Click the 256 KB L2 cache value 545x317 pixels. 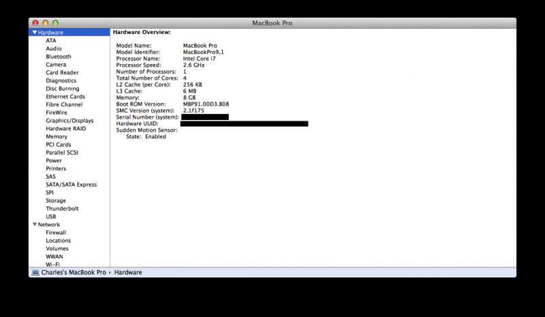pos(192,85)
